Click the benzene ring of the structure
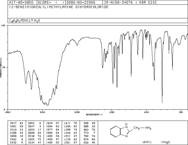The width and height of the screenshot is (188, 145). click(115, 131)
